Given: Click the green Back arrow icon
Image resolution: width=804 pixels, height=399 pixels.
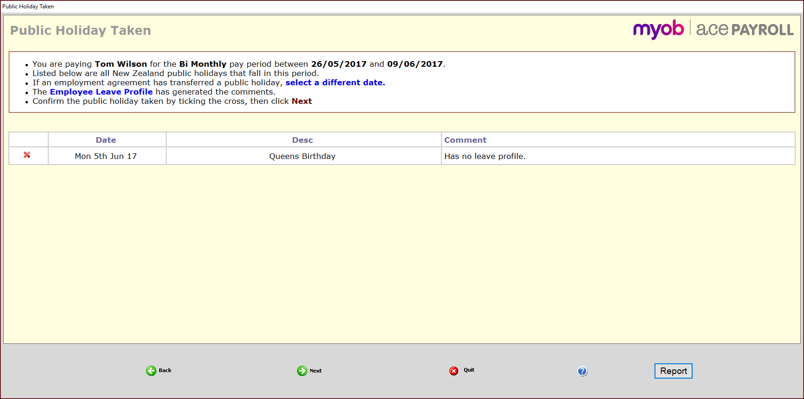Looking at the screenshot, I should point(151,371).
